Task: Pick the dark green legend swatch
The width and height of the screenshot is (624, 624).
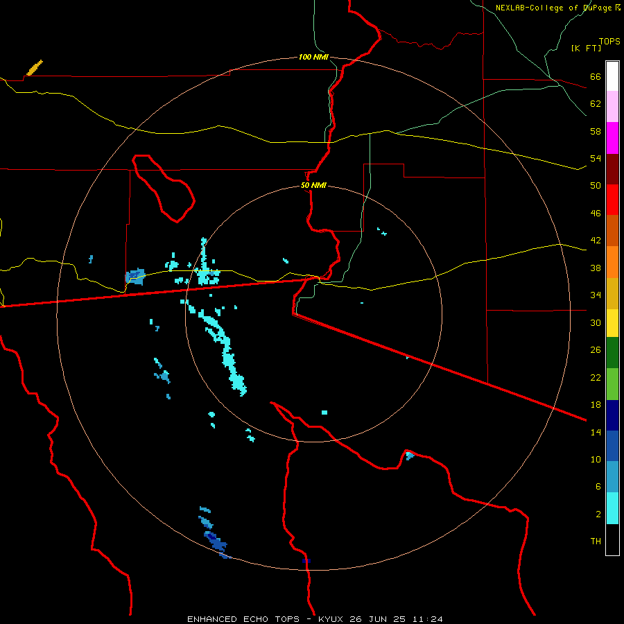Action: click(x=612, y=353)
